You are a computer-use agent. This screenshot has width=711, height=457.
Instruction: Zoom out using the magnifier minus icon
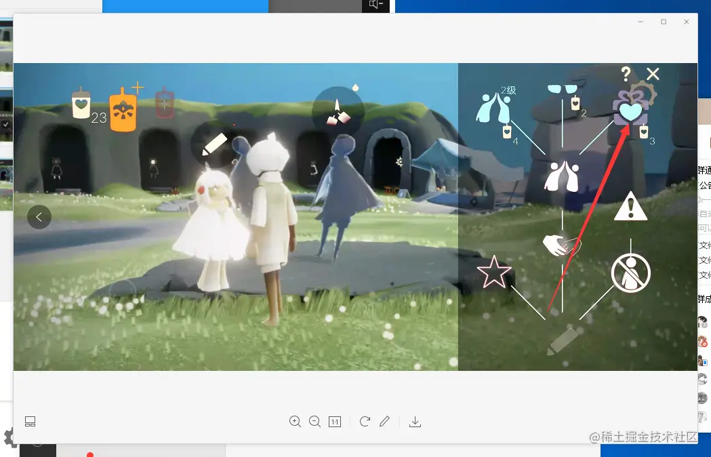pos(314,422)
